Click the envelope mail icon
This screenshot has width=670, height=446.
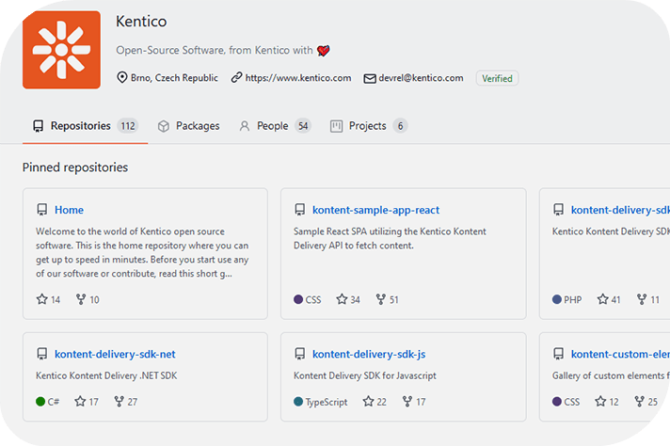(x=370, y=79)
